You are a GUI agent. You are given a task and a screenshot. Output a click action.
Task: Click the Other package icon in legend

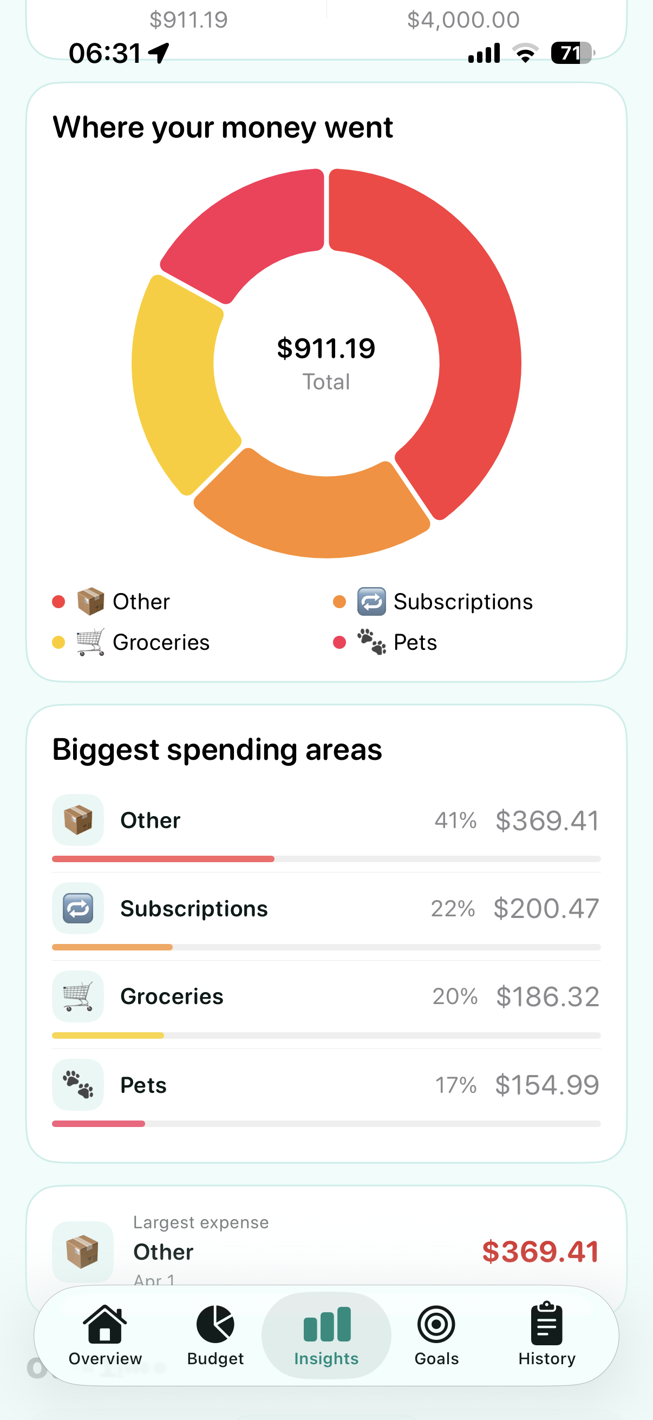(91, 601)
